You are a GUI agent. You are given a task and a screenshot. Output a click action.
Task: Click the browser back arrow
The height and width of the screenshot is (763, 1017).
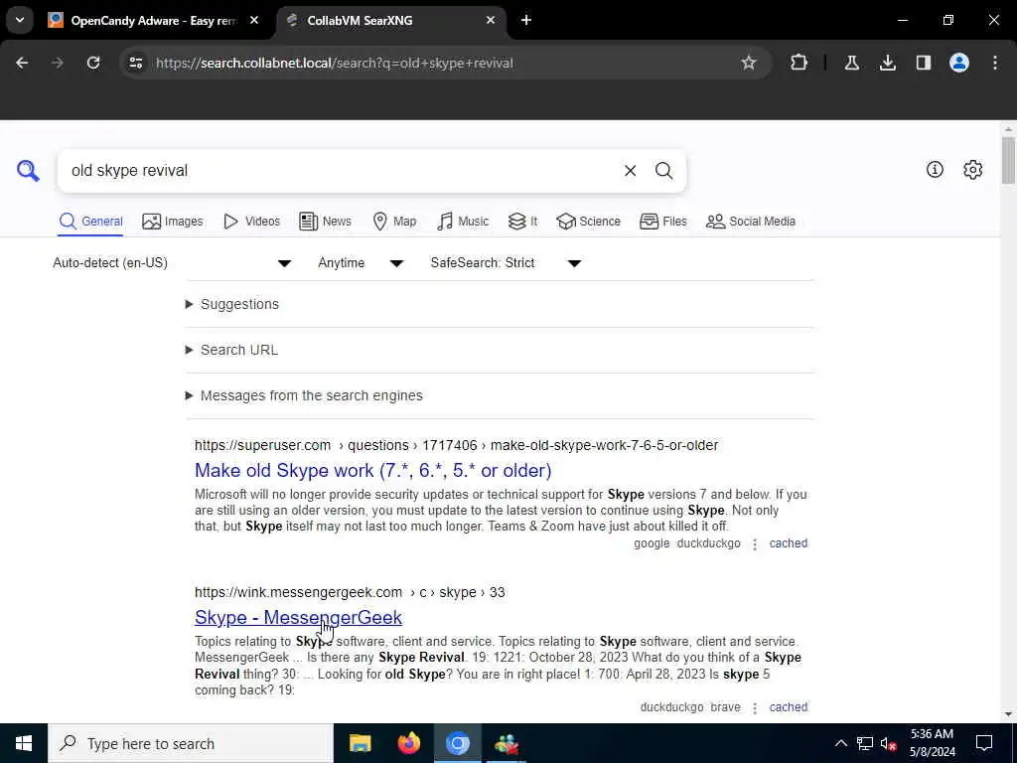[22, 63]
